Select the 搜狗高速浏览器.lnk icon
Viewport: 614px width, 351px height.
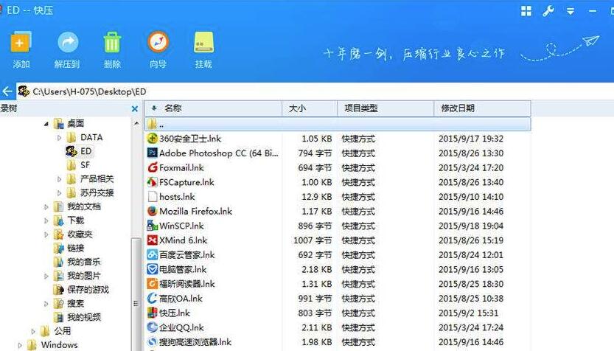(x=152, y=342)
